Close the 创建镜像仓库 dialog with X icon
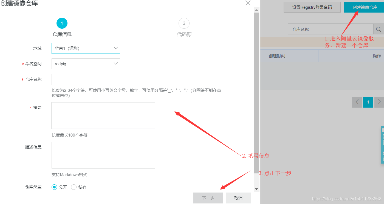The height and width of the screenshot is (204, 384). point(248,3)
